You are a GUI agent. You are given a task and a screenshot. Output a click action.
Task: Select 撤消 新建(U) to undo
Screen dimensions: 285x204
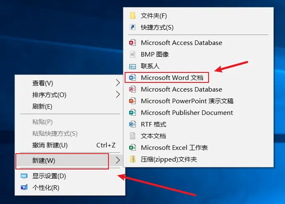pos(70,145)
